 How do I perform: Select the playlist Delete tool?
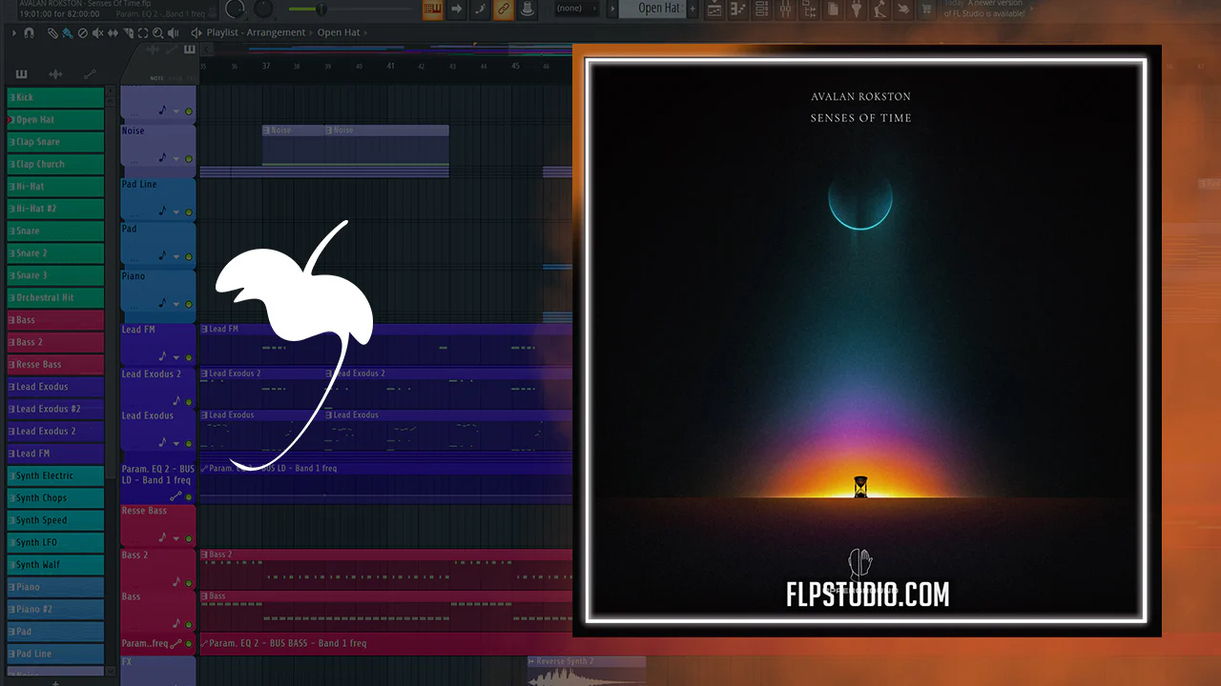point(82,32)
